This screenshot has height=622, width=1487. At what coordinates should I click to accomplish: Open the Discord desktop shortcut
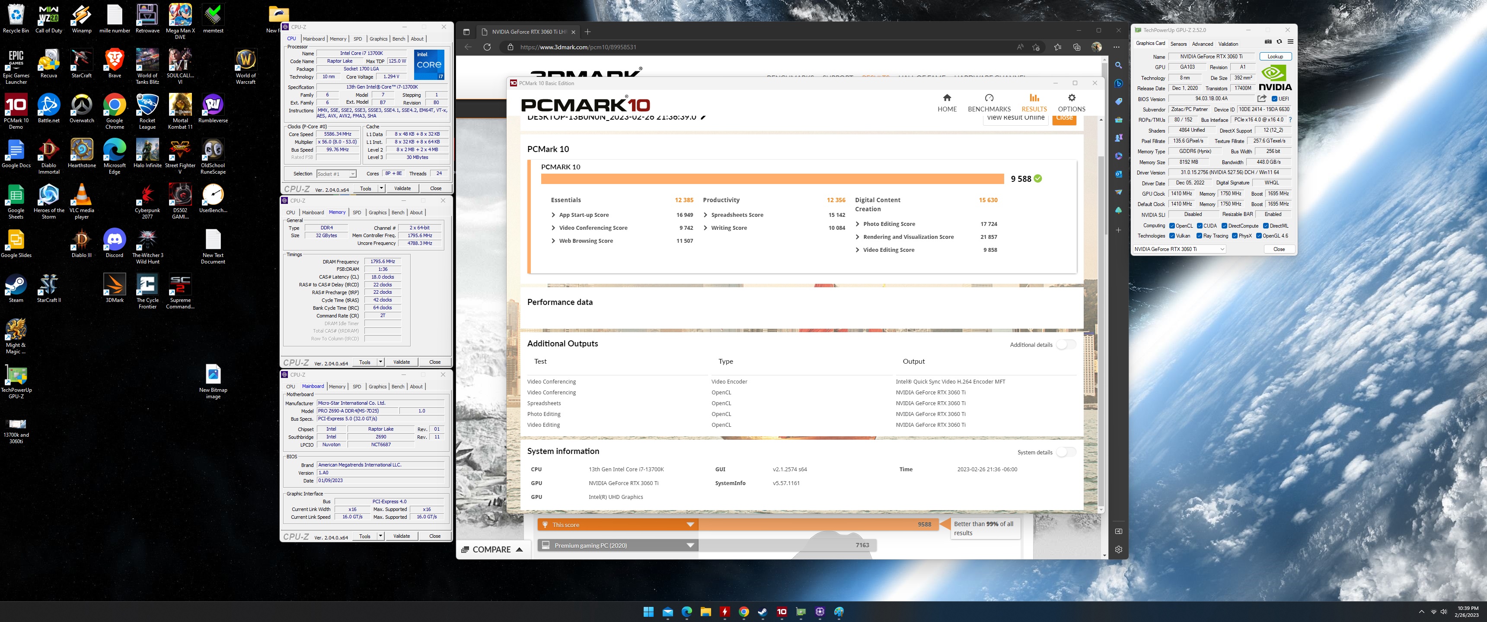point(114,244)
